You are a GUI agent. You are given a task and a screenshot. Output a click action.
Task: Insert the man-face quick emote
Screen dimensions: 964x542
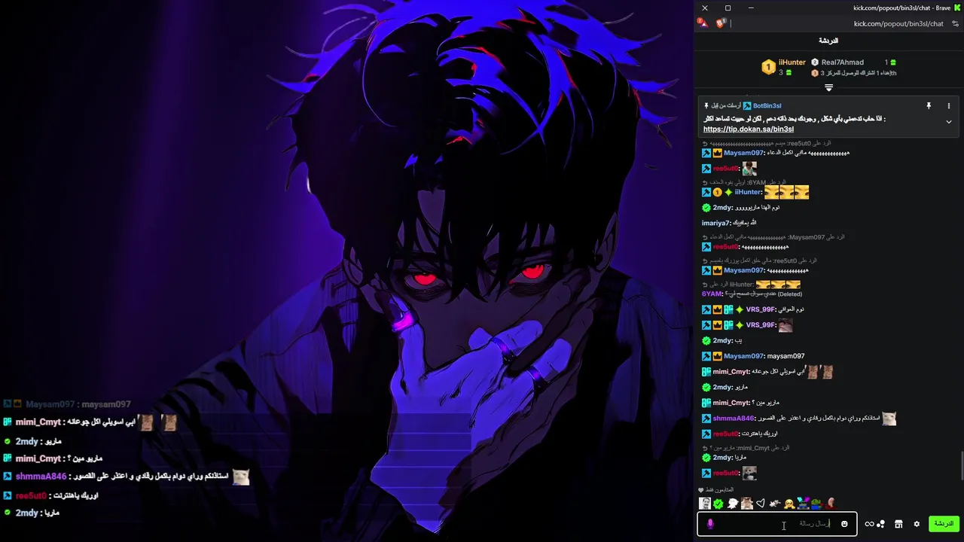click(705, 504)
